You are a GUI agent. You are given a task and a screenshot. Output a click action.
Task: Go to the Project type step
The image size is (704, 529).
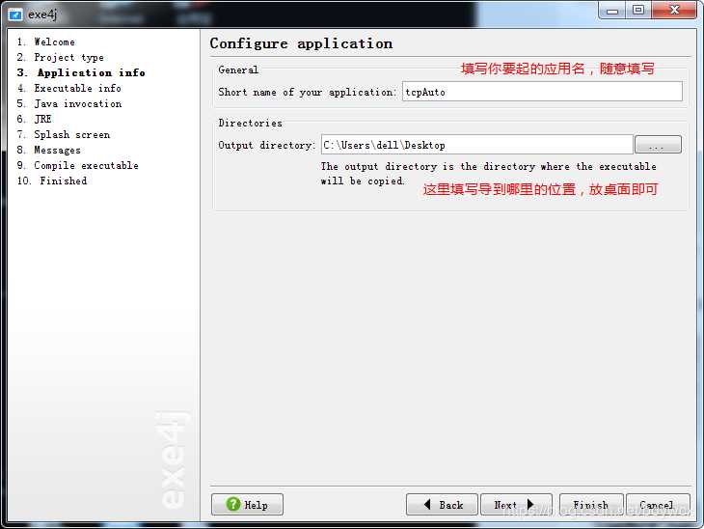pos(60,57)
